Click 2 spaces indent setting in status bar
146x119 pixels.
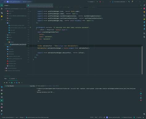(139, 117)
